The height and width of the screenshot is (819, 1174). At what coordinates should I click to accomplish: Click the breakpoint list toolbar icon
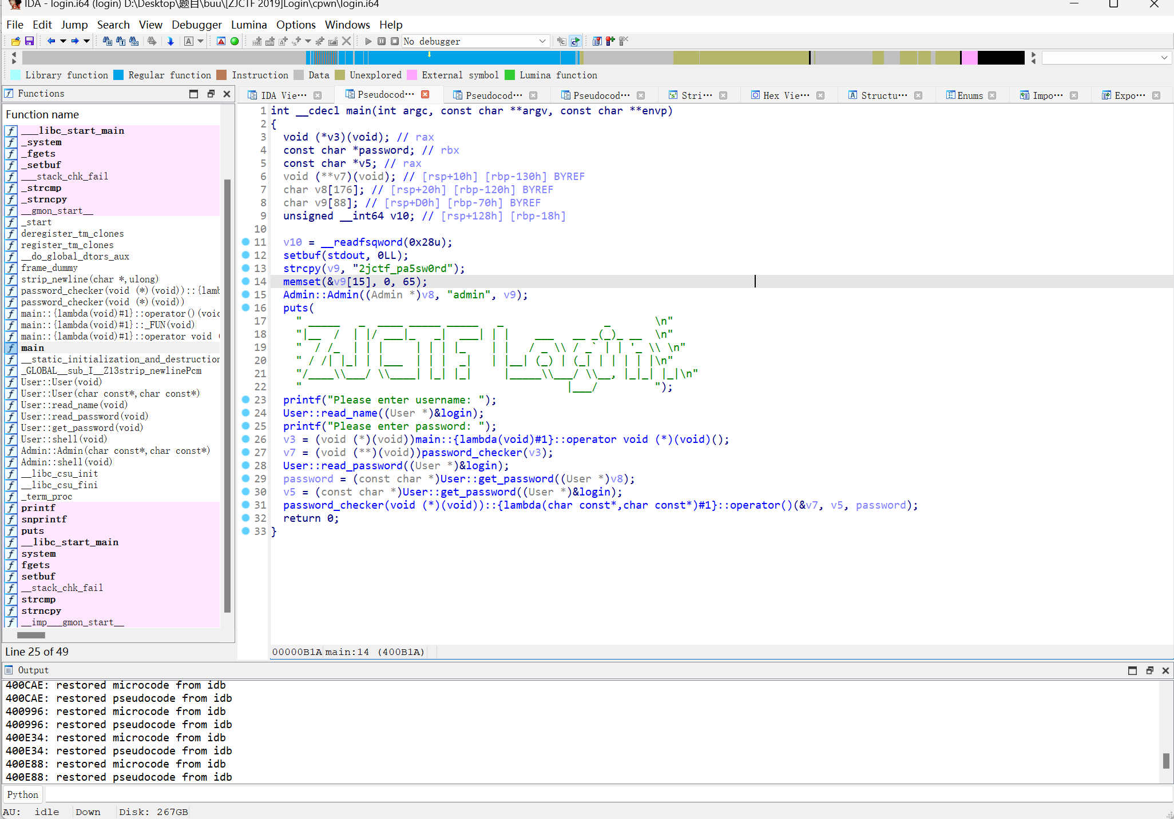tap(597, 41)
